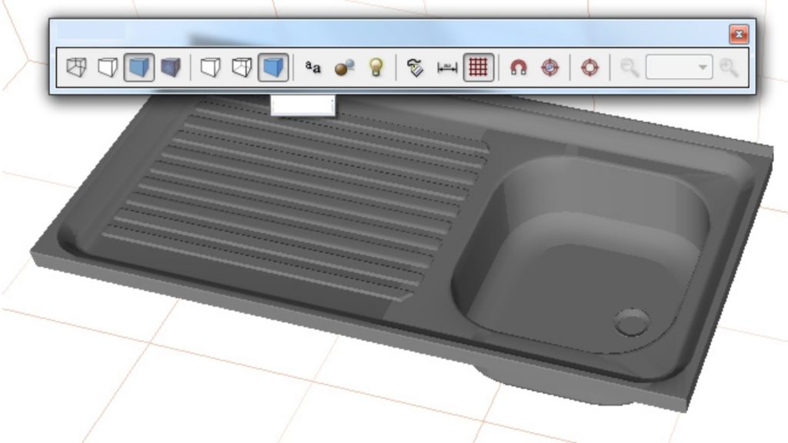This screenshot has height=443, width=788.
Task: Click the plain outline cube in second group
Action: pos(210,68)
